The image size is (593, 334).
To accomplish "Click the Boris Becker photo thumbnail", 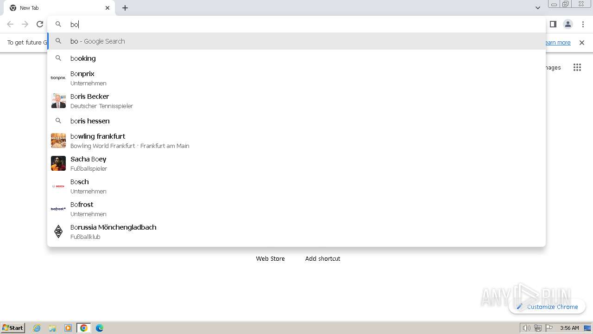I will point(58,101).
